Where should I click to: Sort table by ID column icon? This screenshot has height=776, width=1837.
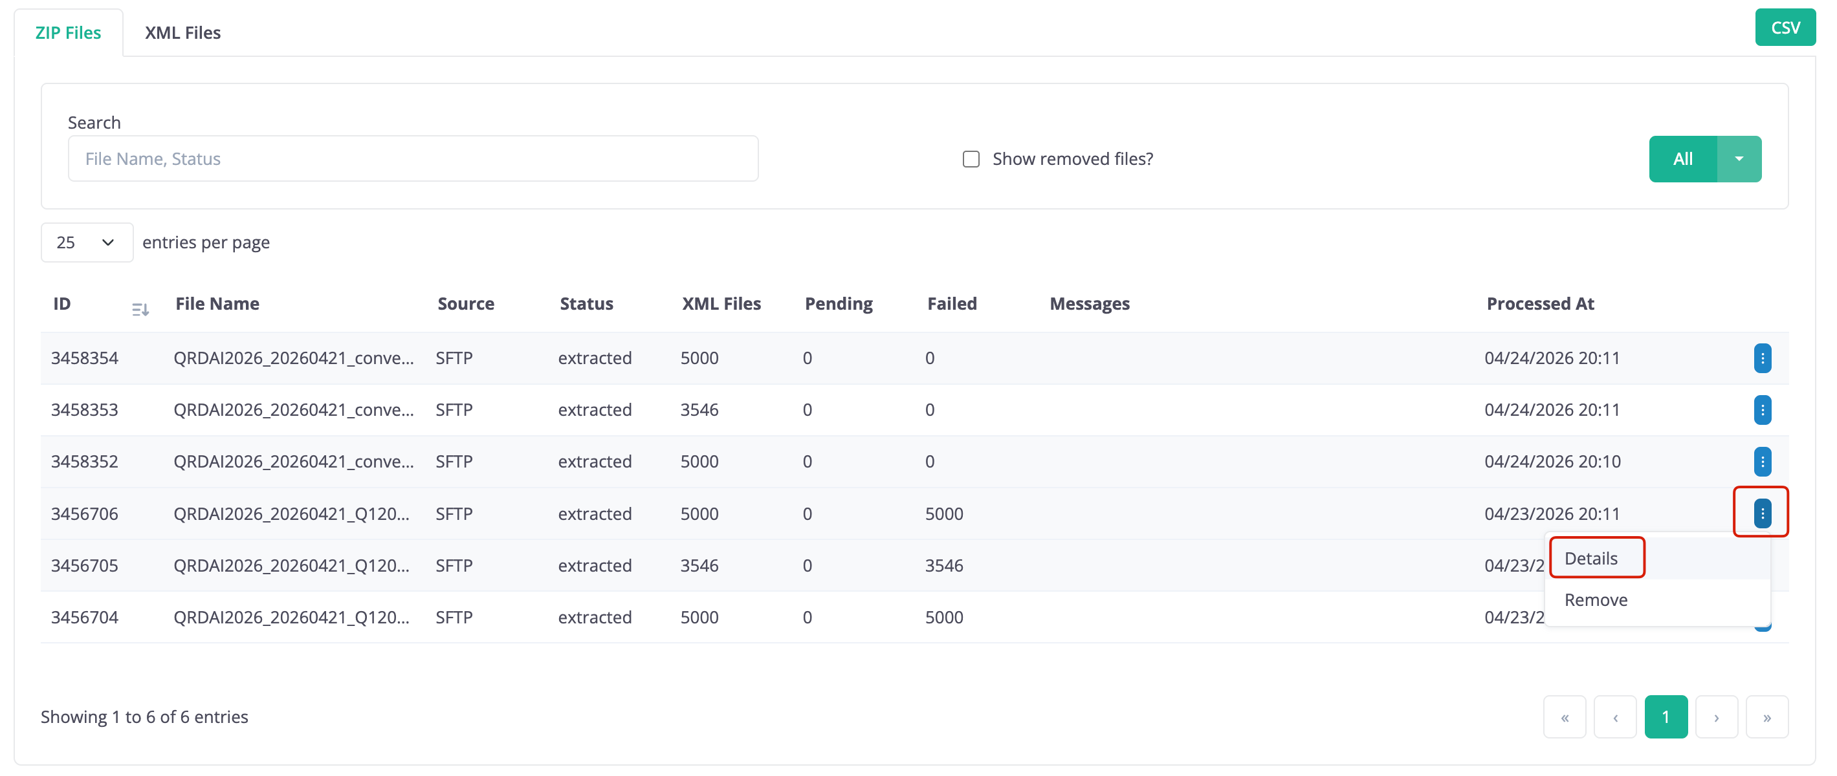pos(140,309)
